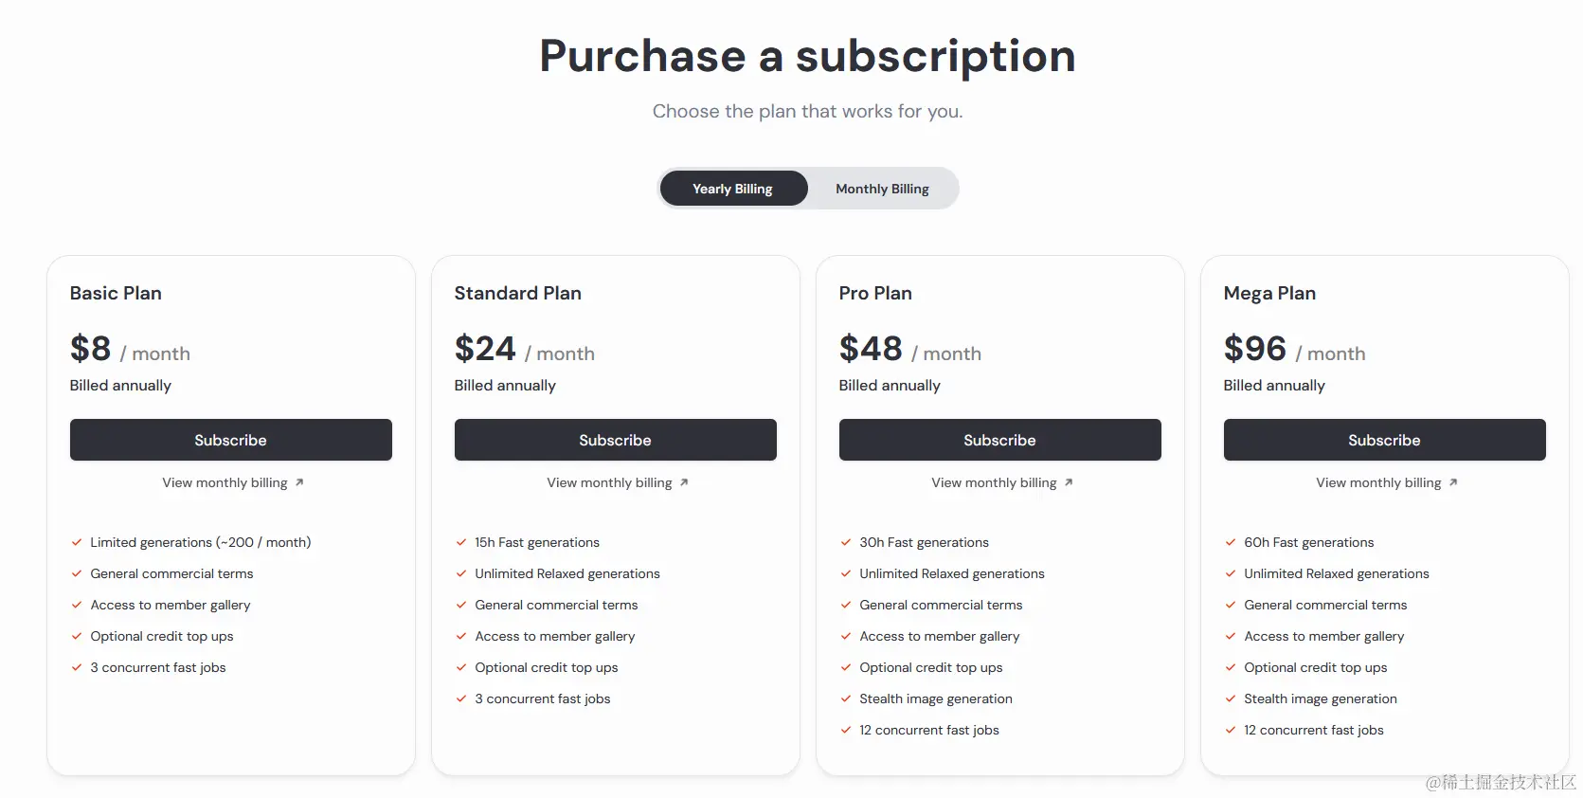This screenshot has height=798, width=1583.
Task: Click arrow icon beside Pro Plan monthly billing
Action: [1069, 482]
